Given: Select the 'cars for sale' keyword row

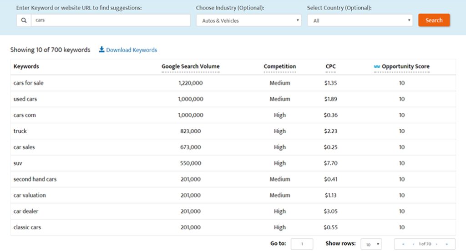Looking at the screenshot, I should [x=233, y=83].
